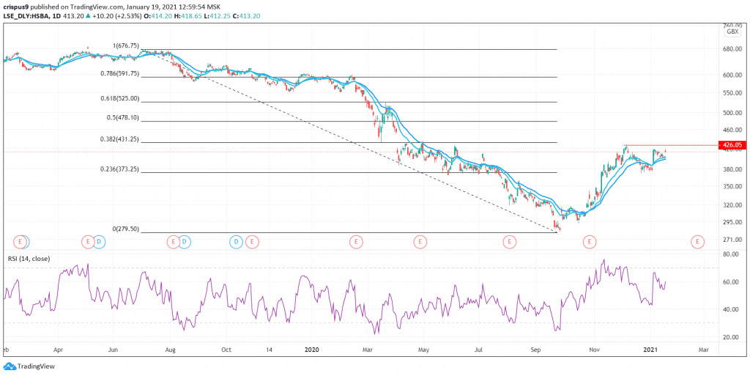Screen dimensions: 750x376
Task: Click the RSI 60.00 scale label
Action: [732, 282]
